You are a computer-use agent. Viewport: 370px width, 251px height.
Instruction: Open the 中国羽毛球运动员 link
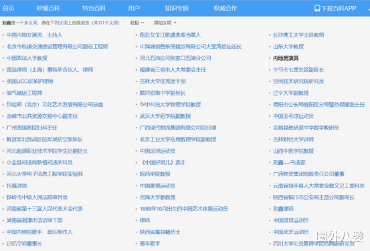point(293,116)
